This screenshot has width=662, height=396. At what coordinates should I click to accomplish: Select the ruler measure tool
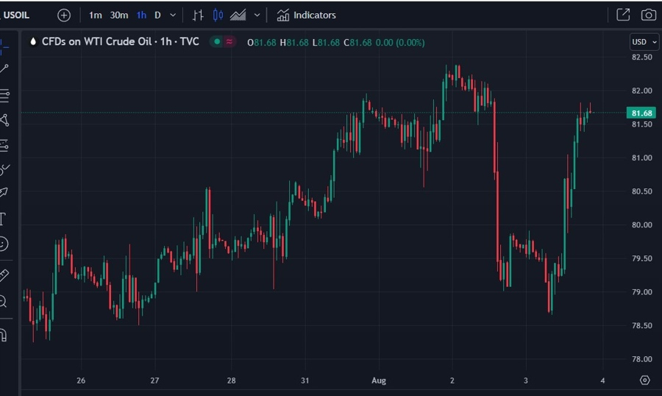pos(4,275)
